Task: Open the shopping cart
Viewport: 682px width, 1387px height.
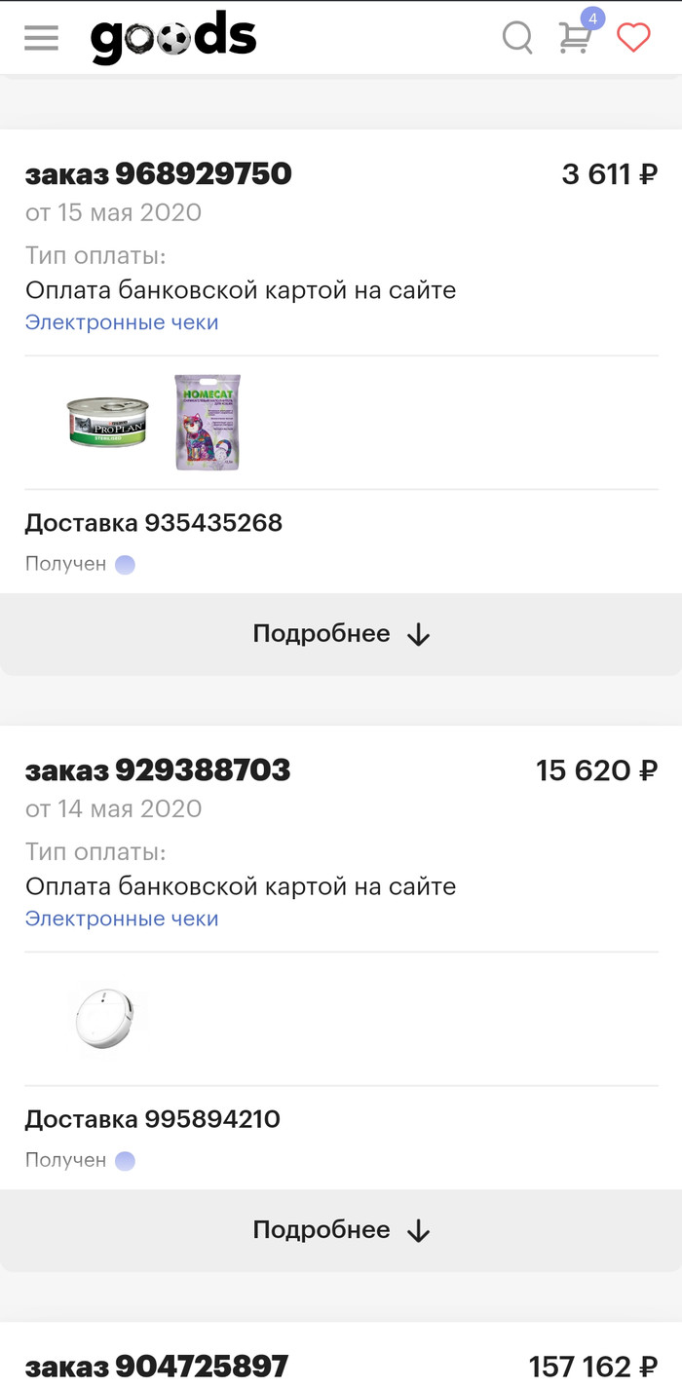Action: point(575,40)
